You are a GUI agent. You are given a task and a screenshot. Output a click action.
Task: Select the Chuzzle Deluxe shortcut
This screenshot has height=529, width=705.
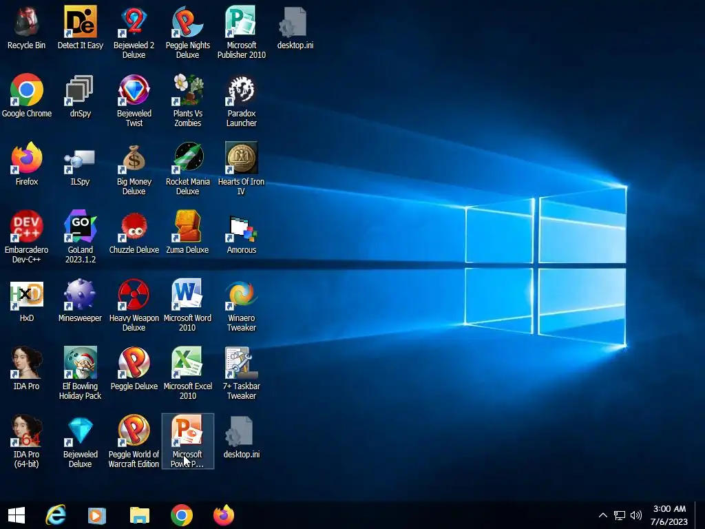pos(134,233)
